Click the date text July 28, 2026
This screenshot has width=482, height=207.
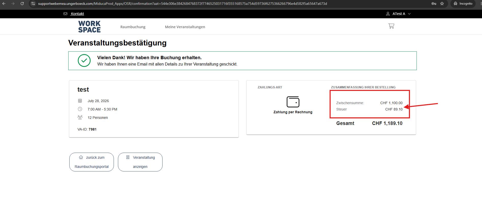98,101
